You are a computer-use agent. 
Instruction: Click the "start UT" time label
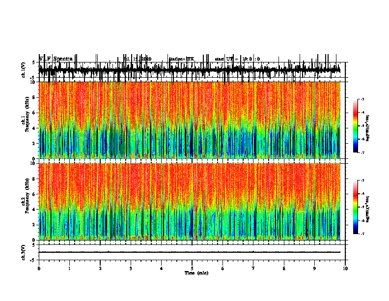click(x=237, y=59)
